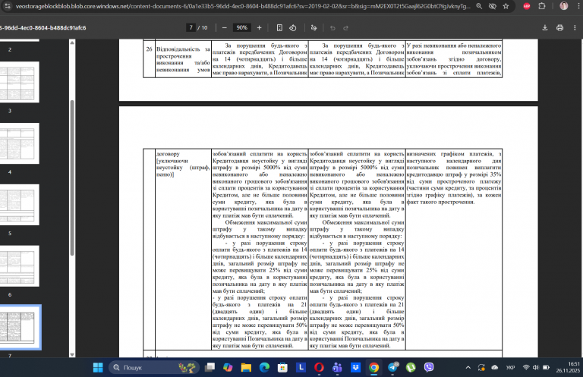Open page 3 thumbnail
The image size is (583, 377).
[x=19, y=82]
